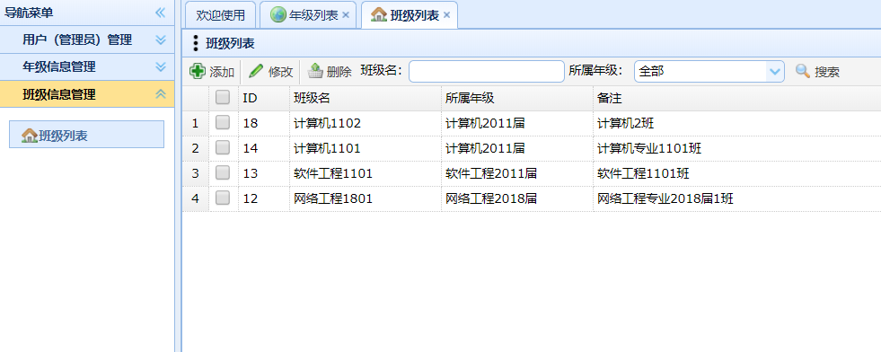Close the 年级列表 tab
The width and height of the screenshot is (881, 352).
pyautogui.click(x=346, y=15)
